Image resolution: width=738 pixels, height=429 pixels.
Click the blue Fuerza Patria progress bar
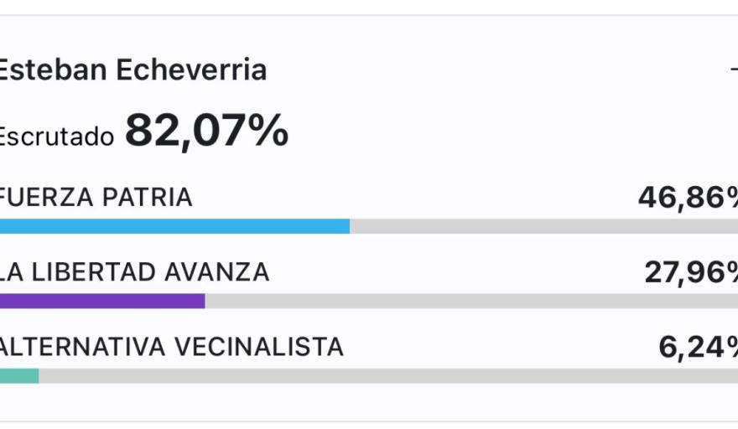pos(174,226)
